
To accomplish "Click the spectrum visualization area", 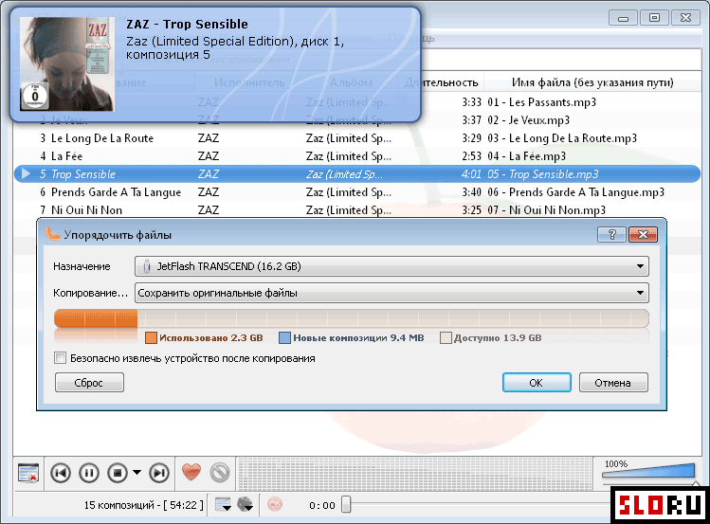I will click(x=415, y=474).
